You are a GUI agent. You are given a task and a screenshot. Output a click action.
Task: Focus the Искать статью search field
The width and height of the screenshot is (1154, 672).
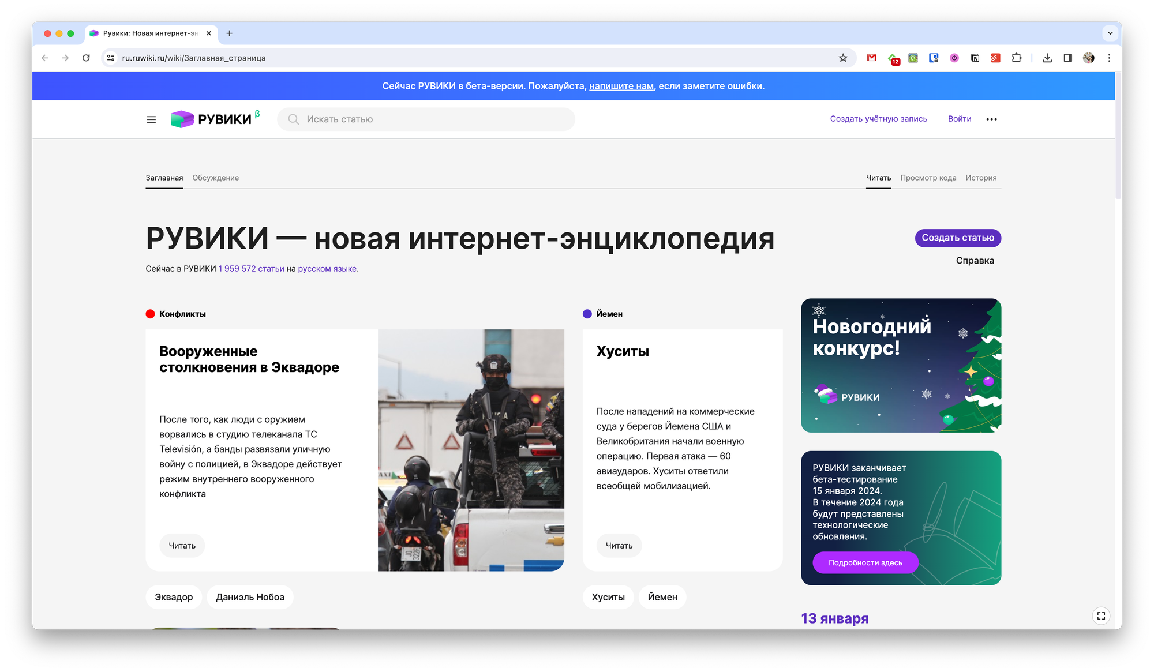coord(427,119)
